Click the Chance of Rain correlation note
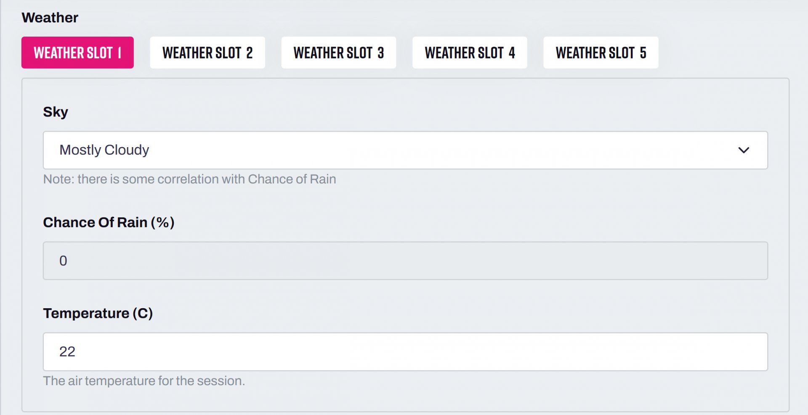The image size is (808, 415). [x=189, y=179]
